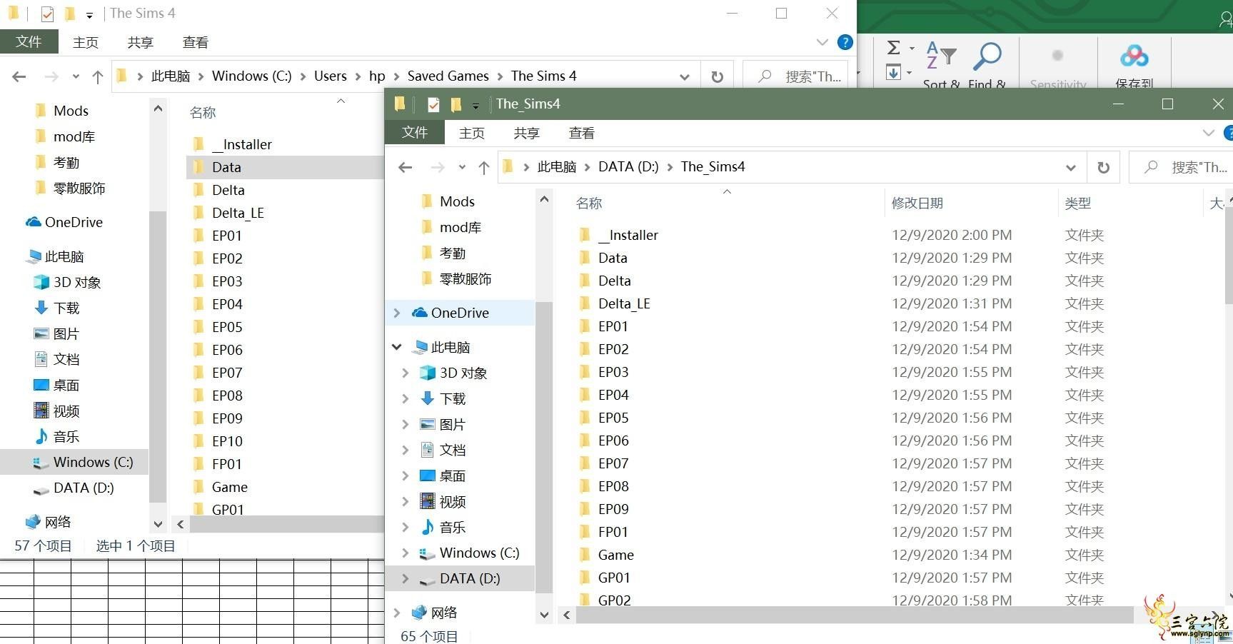Open 文件 tab in The_Sims4 window
The height and width of the screenshot is (644, 1233).
tap(414, 133)
